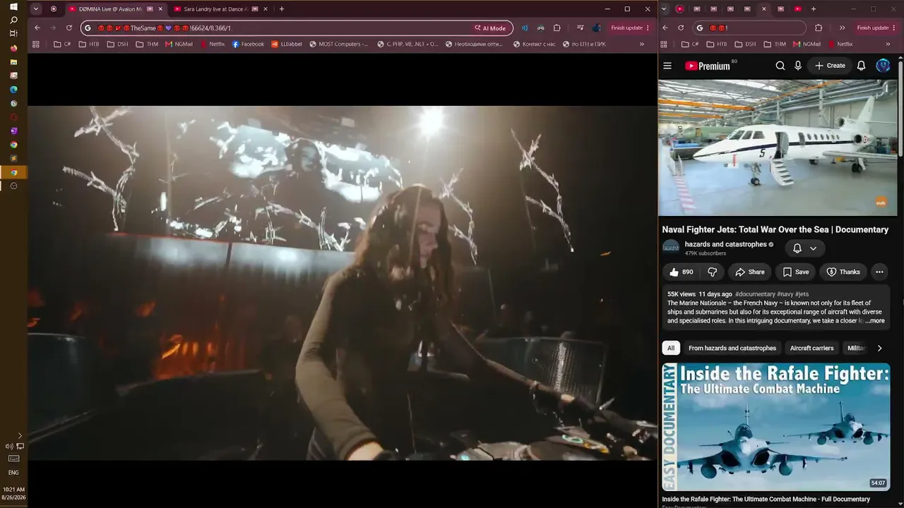Image resolution: width=904 pixels, height=508 pixels.
Task: Focus the right browser address bar
Action: click(x=749, y=28)
